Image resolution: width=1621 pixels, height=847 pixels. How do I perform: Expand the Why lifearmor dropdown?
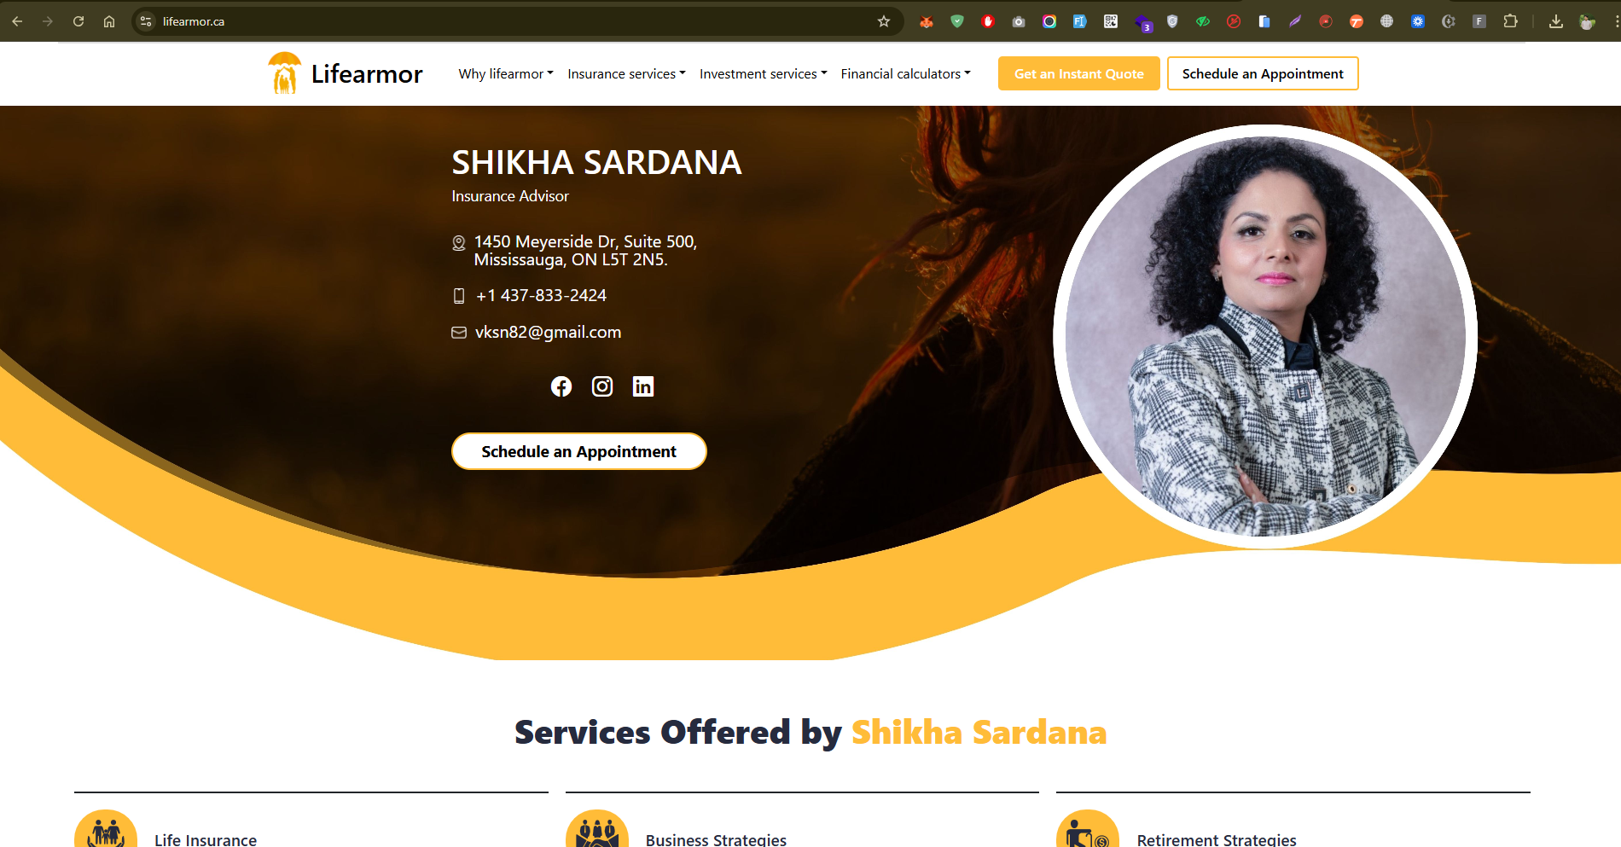[506, 74]
